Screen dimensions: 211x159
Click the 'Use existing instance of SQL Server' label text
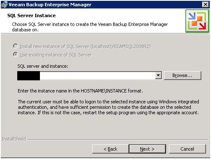coord(56,55)
